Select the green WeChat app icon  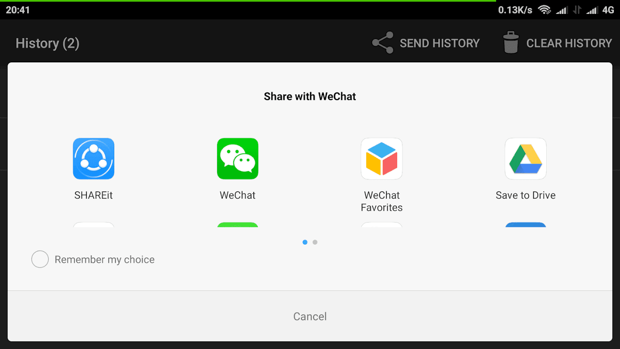point(238,159)
